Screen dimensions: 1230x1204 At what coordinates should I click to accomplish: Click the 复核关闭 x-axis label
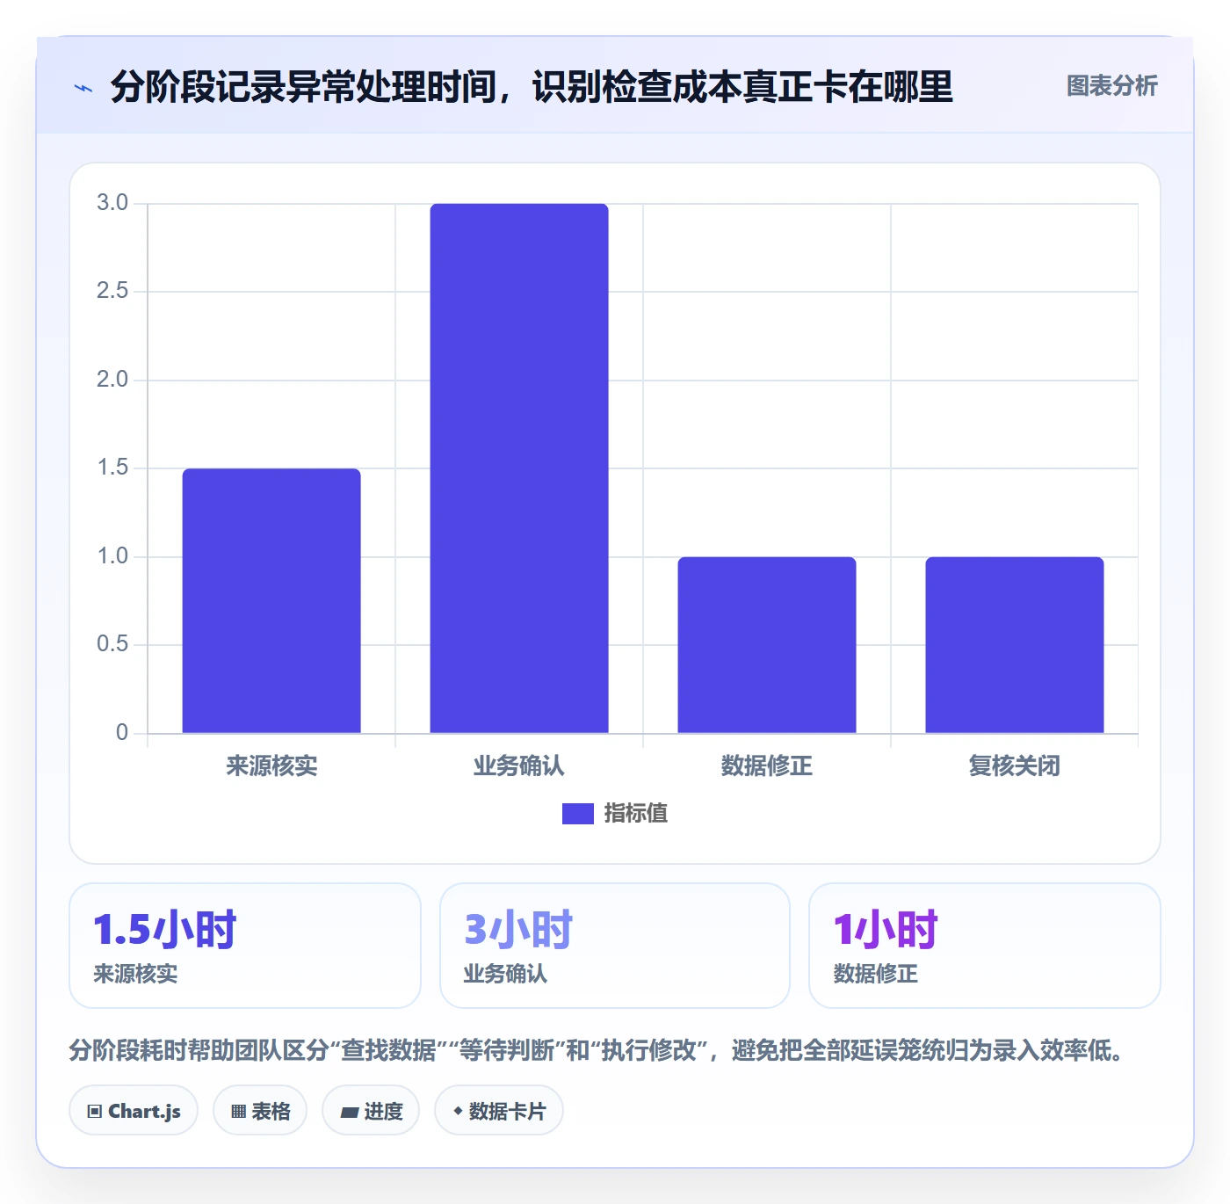click(x=1015, y=766)
